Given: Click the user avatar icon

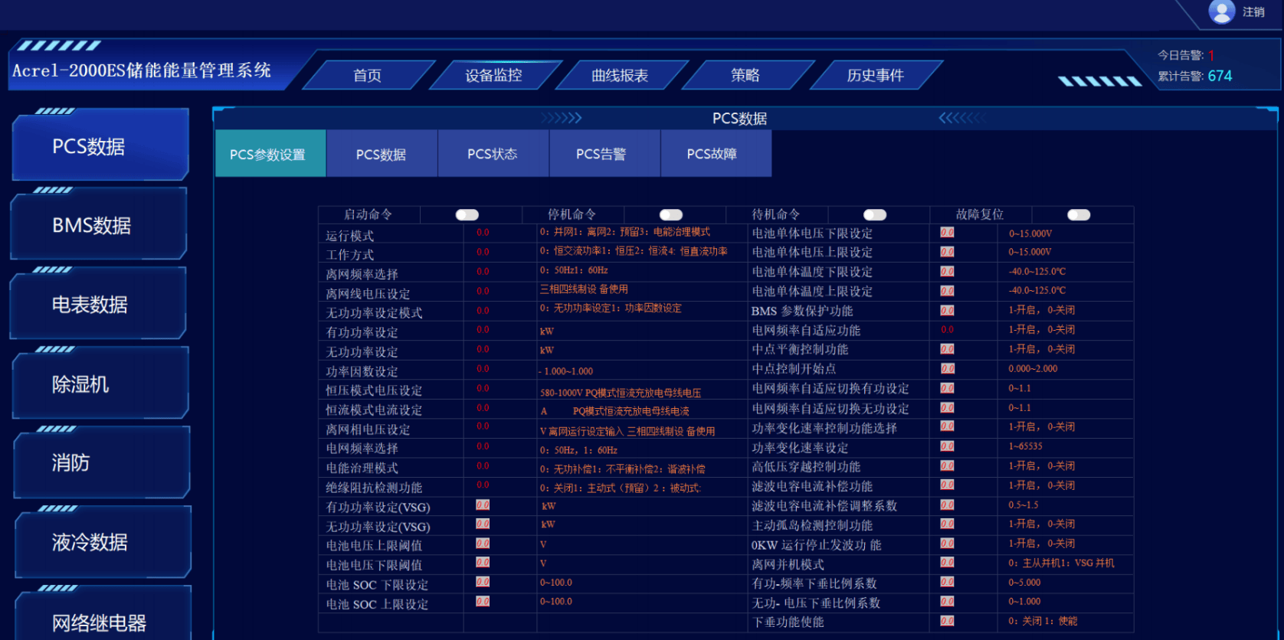Looking at the screenshot, I should (1221, 11).
